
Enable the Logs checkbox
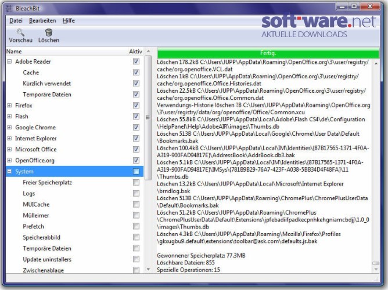pos(136,193)
